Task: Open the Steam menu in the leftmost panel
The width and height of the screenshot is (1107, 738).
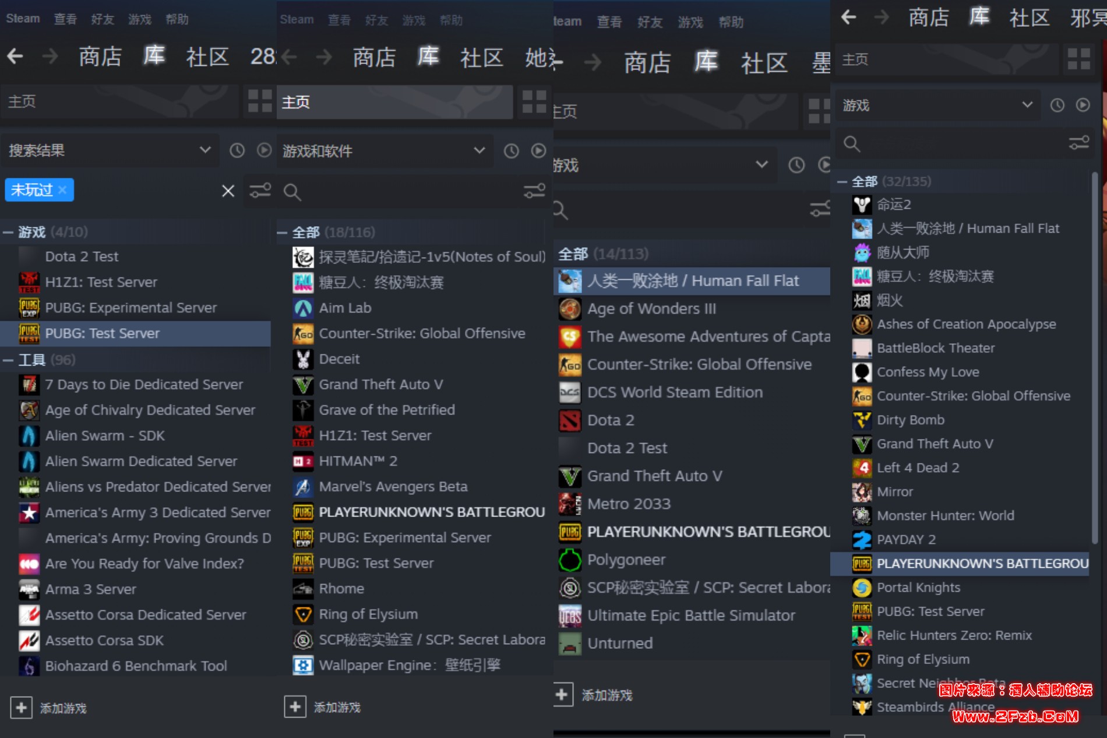Action: coord(23,19)
